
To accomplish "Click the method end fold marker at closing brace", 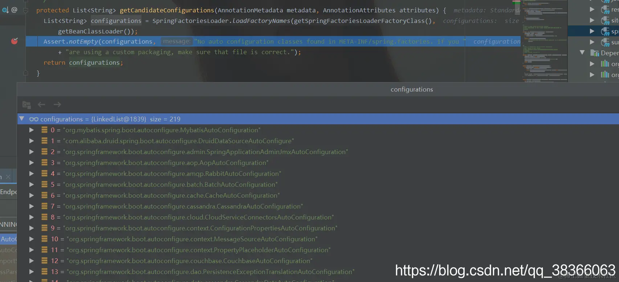I will coord(25,73).
